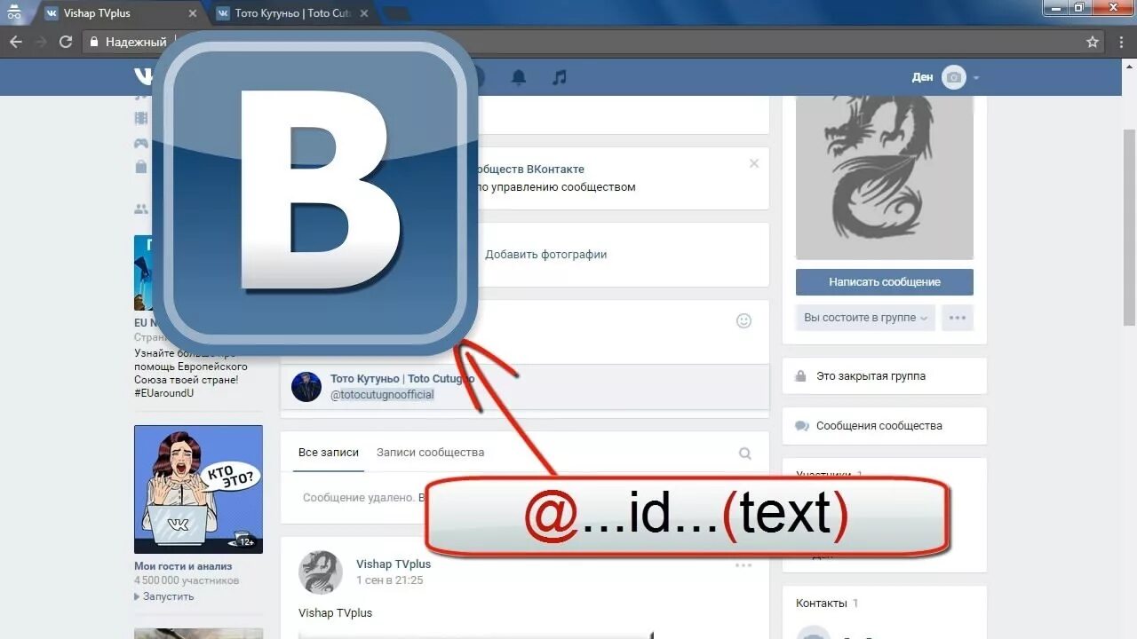This screenshot has width=1137, height=639.
Task: Click the Кто это? ad illustration
Action: 198,489
